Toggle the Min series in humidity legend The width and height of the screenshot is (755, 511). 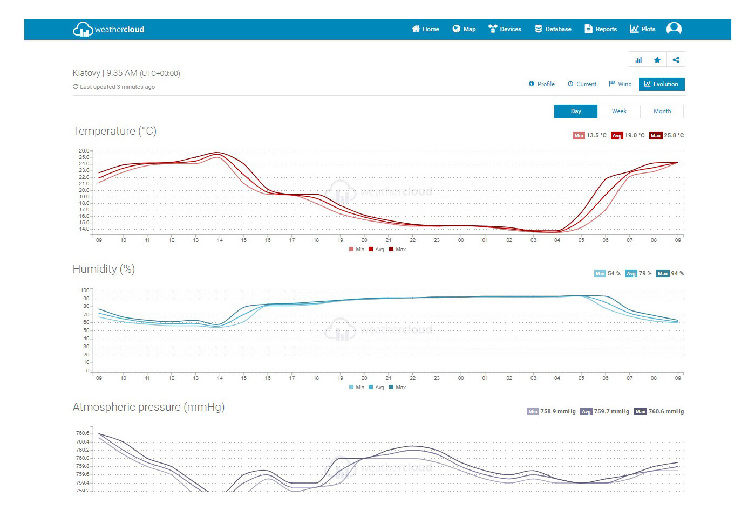pyautogui.click(x=357, y=388)
